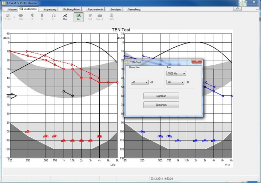This screenshot has width=261, height=183.
Task: Click blue threshold cross at 8k, 60 dB
Action: (x=231, y=96)
